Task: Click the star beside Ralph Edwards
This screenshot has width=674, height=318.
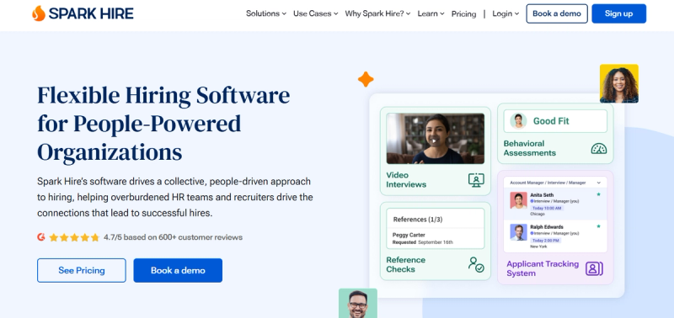Action: point(598,226)
